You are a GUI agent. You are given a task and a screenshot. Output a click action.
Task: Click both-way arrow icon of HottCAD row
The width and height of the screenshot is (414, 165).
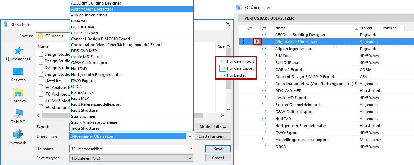tap(264, 118)
